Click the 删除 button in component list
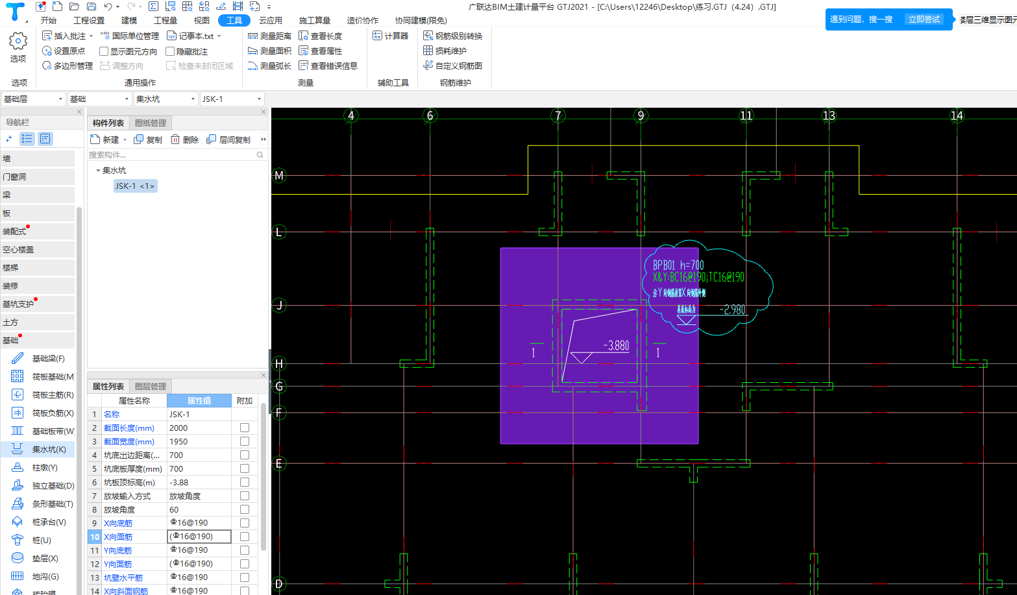 point(184,140)
